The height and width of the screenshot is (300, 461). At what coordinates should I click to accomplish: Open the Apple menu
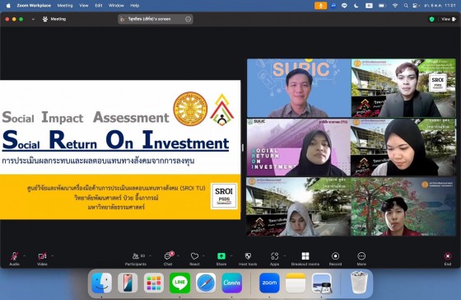(x=8, y=5)
